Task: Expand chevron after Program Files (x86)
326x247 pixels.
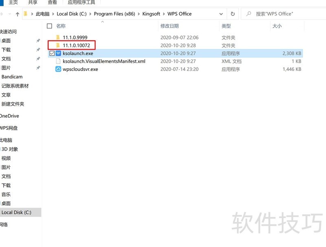Action: click(x=139, y=14)
